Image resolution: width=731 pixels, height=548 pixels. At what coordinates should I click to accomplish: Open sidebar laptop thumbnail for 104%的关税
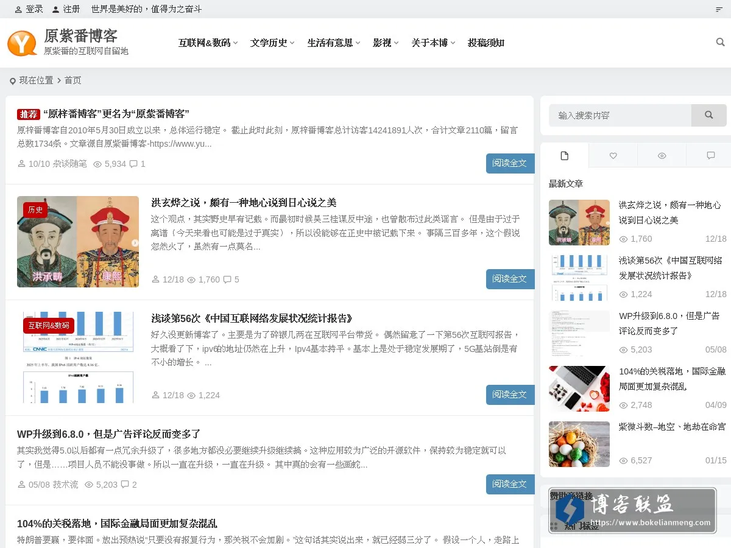tap(579, 388)
